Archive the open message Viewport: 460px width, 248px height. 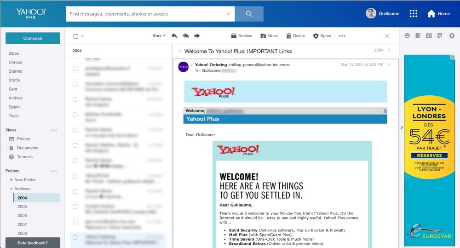point(242,36)
